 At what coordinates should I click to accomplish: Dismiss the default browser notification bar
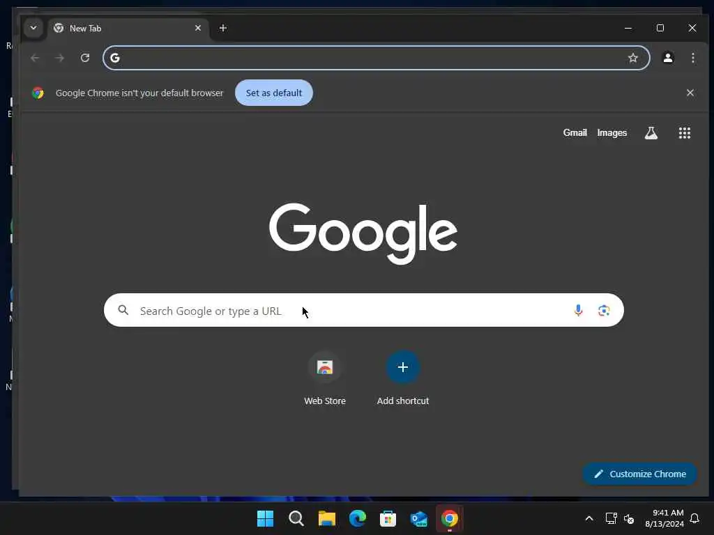690,93
